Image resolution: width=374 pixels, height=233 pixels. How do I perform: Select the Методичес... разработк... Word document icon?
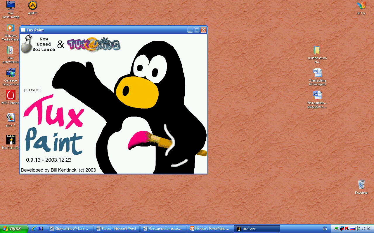click(317, 99)
